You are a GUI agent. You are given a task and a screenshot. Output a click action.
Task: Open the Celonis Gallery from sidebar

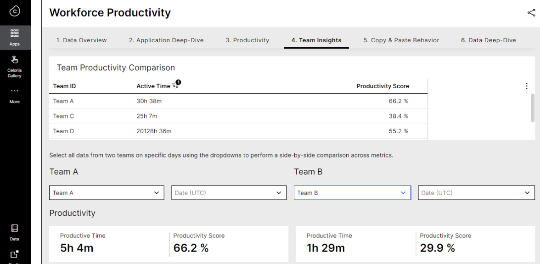click(x=15, y=67)
